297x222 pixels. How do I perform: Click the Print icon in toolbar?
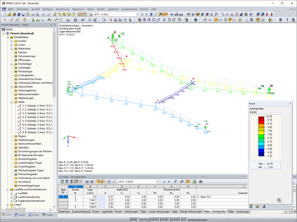coord(33,14)
